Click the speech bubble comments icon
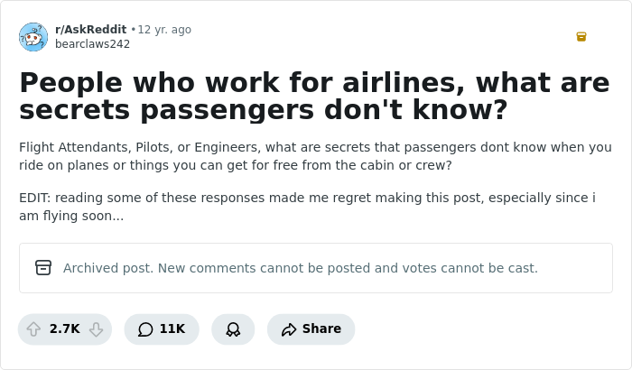632x370 pixels. (145, 329)
